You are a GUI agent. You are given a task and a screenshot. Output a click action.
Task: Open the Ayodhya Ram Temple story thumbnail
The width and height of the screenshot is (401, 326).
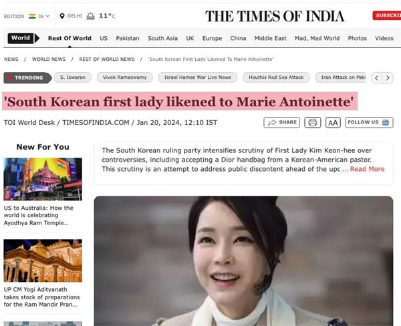(43, 179)
